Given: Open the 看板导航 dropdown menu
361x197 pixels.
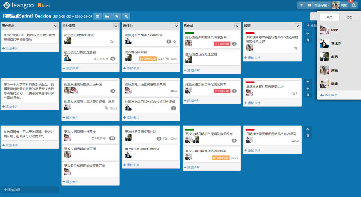Looking at the screenshot, I should (322, 5).
